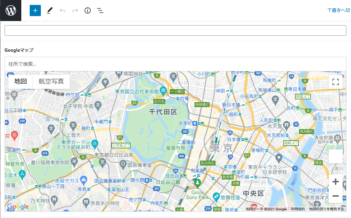Click the Ginza Sony Park tree marker

click(197, 183)
